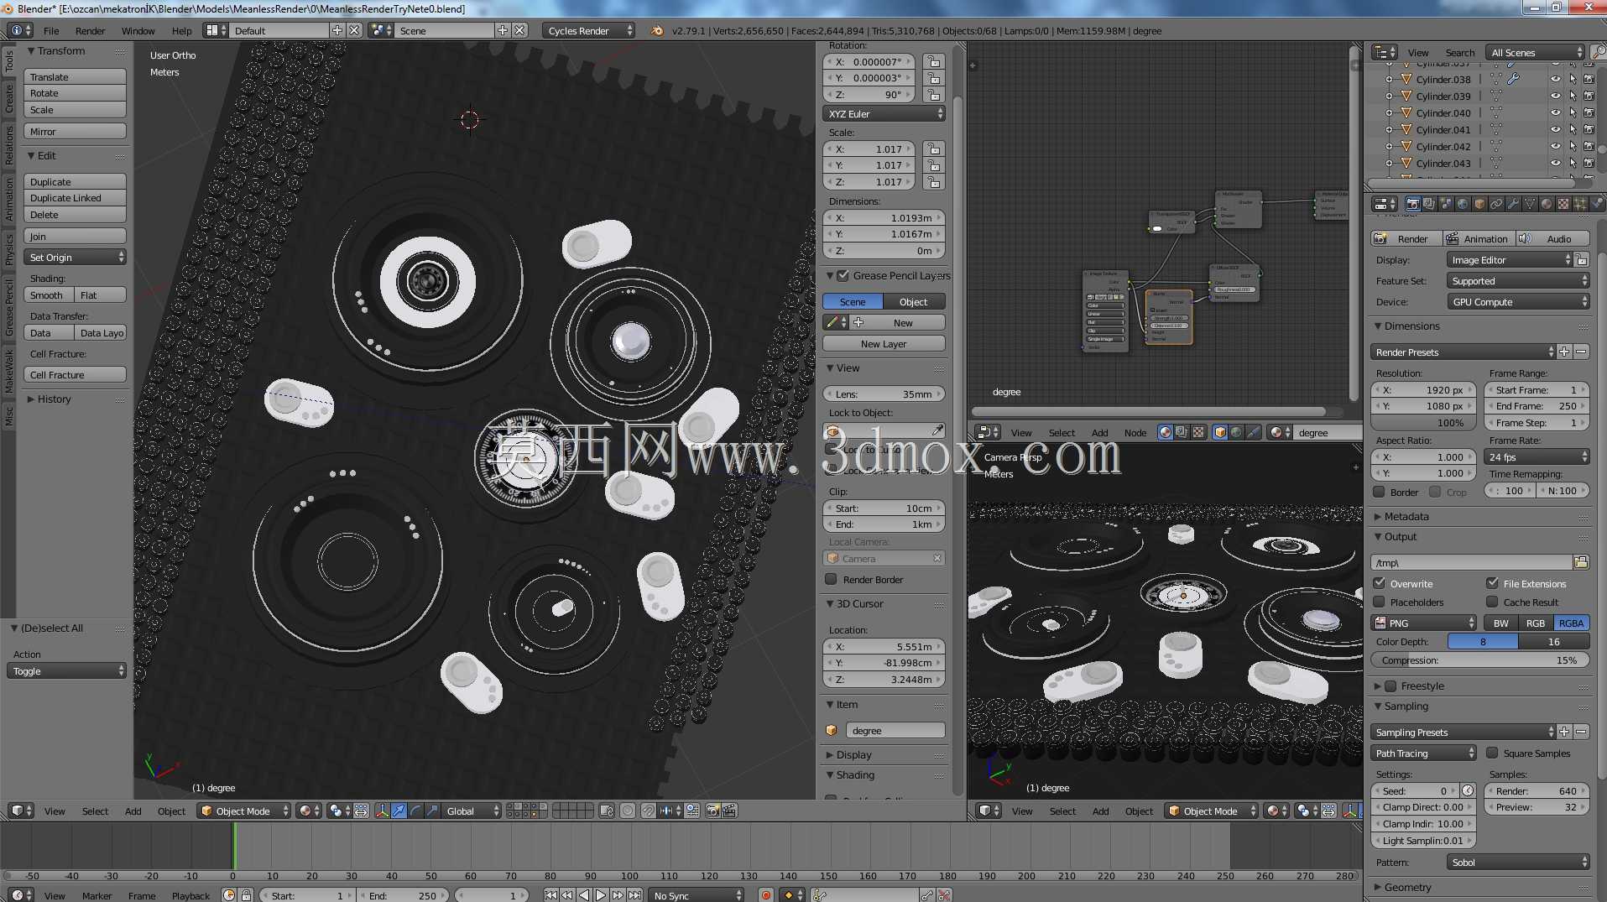
Task: Click the green current frame marker in timeline
Action: pos(234,846)
